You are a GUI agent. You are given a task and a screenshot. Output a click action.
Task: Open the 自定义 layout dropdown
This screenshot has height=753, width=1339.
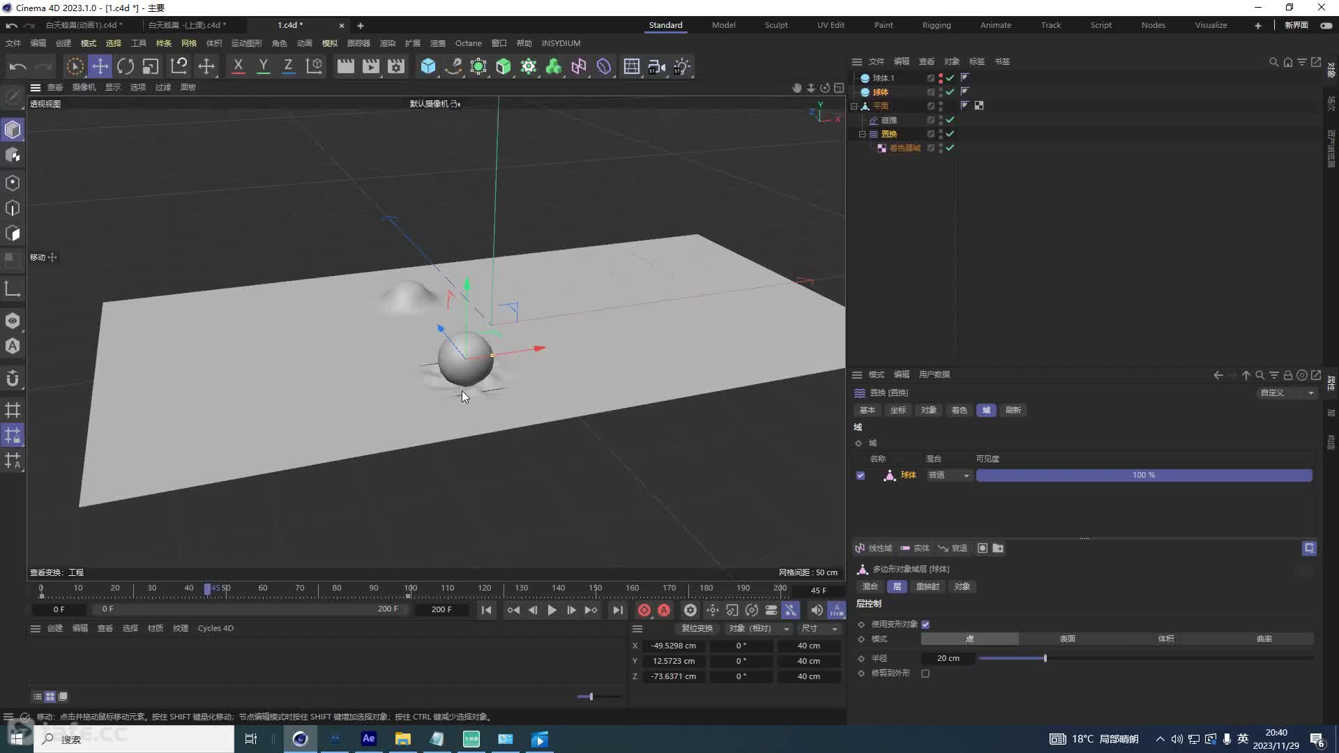[1287, 393]
